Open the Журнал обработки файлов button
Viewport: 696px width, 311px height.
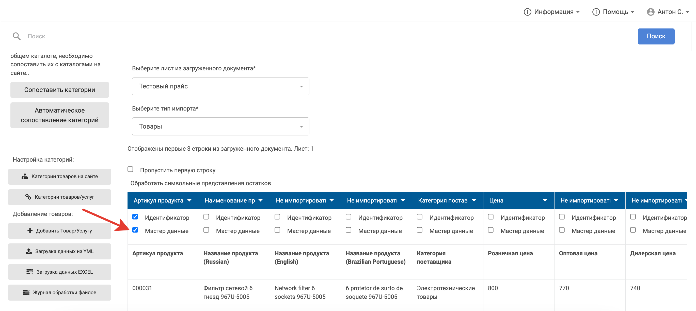click(x=59, y=292)
